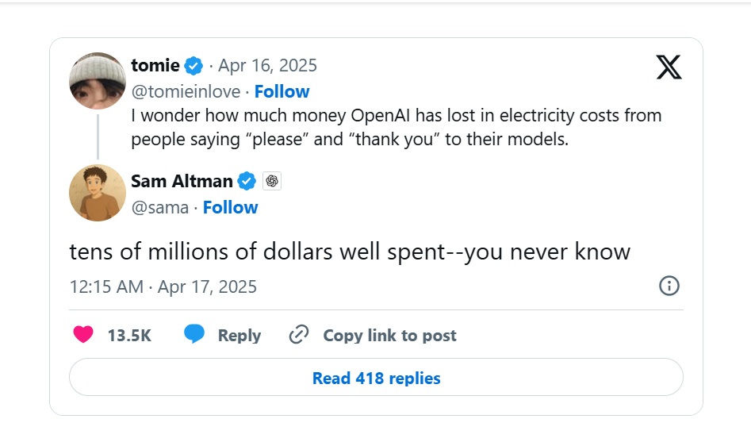Follow the @sama account
Screen dimensions: 751x442
coord(230,207)
